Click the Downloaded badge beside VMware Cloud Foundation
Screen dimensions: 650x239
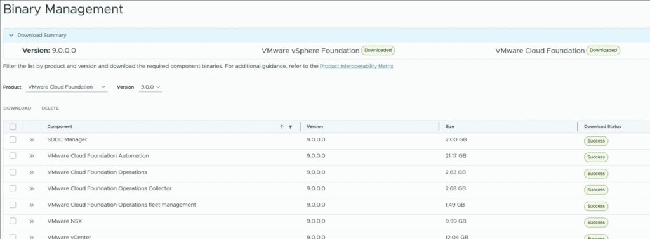tap(603, 51)
